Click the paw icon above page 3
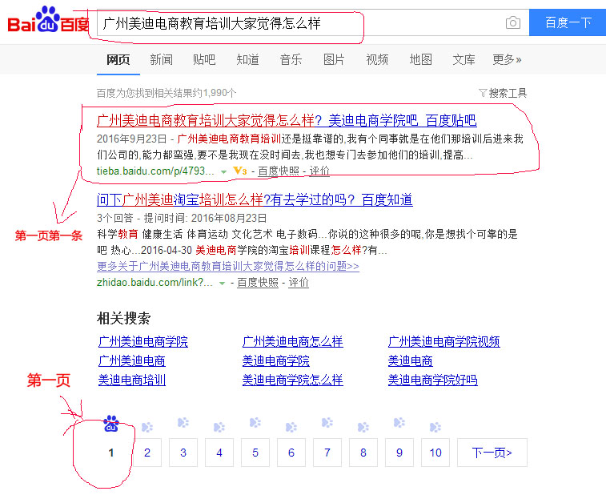 click(x=183, y=422)
